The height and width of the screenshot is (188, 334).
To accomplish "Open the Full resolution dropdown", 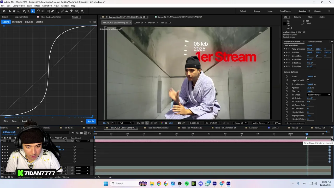I will click(126, 123).
